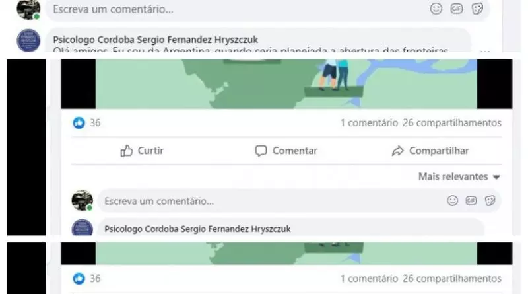Open options menu on top comment

click(485, 52)
